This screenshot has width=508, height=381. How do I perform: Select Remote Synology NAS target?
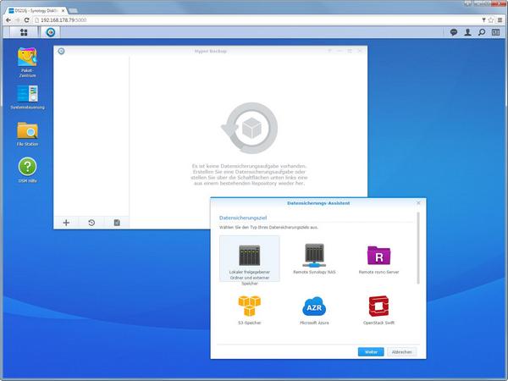pos(314,259)
